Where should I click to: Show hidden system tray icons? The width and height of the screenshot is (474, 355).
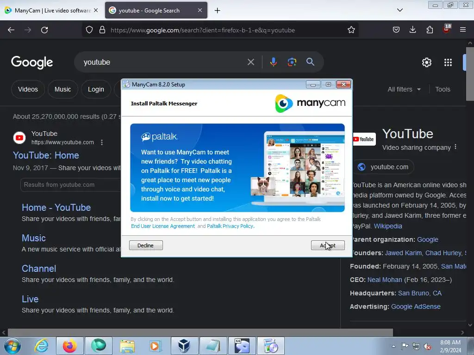click(393, 346)
